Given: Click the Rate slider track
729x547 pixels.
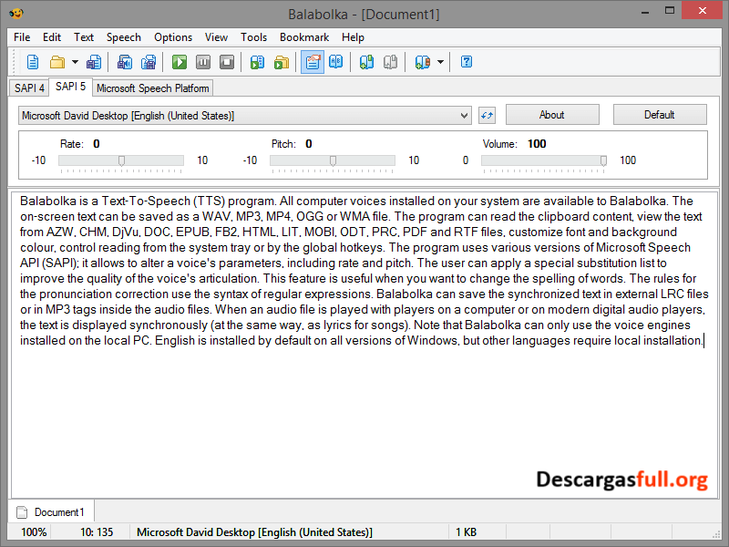Looking at the screenshot, I should pyautogui.click(x=91, y=160).
